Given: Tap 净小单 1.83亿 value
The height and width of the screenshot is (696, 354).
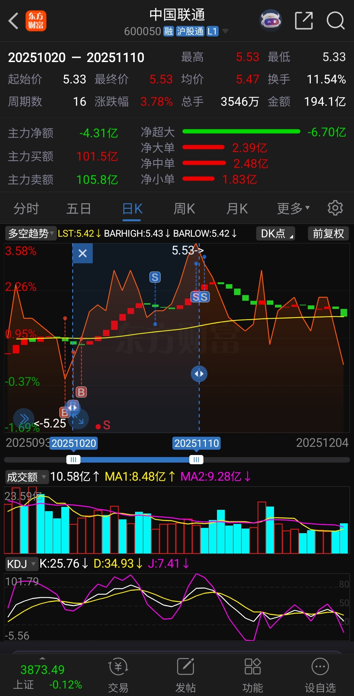Looking at the screenshot, I should [240, 179].
